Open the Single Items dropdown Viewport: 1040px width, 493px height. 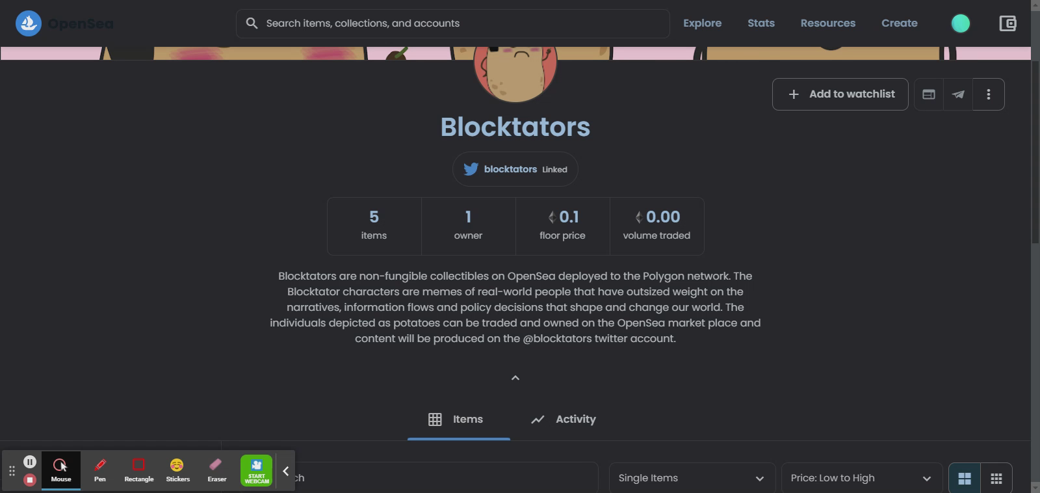click(692, 478)
